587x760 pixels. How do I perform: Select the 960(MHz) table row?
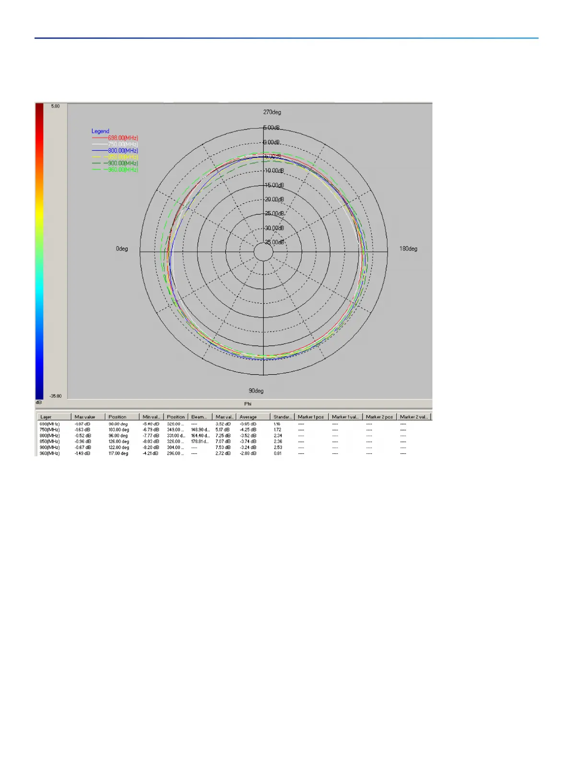coord(234,453)
